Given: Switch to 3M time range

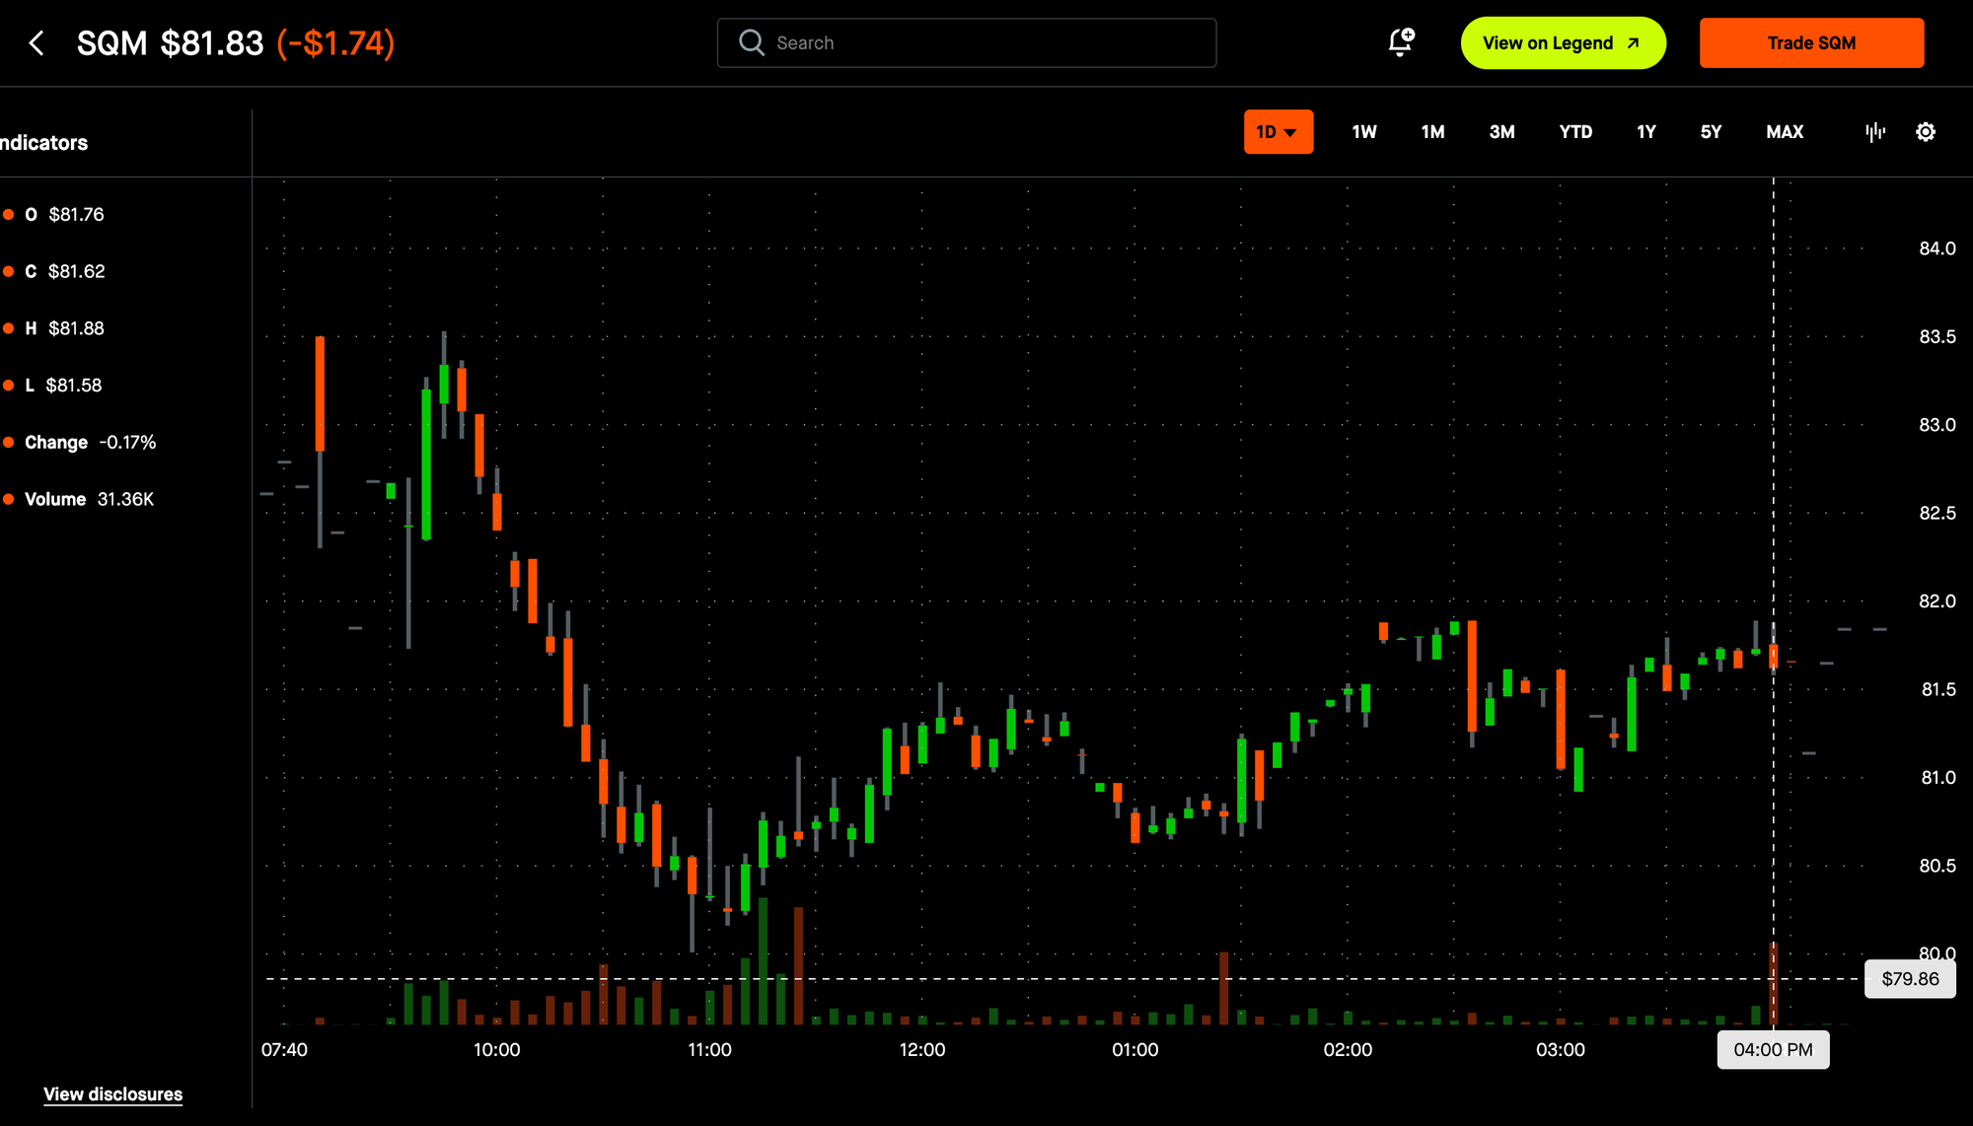Looking at the screenshot, I should (1501, 132).
